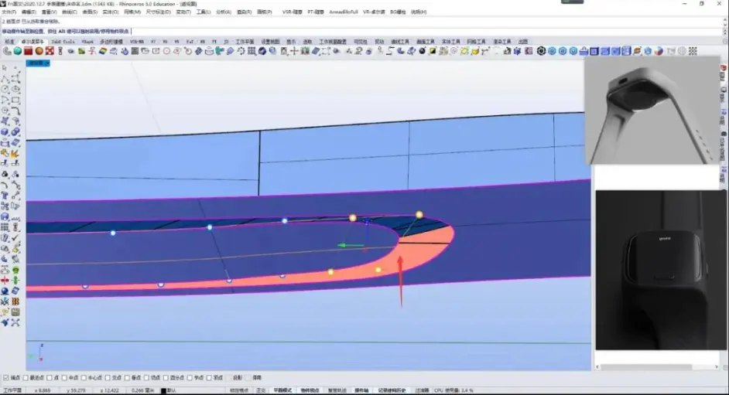729x395 pixels.
Task: Click the blue cylinder icon in left sidebar
Action: pyautogui.click(x=5, y=132)
